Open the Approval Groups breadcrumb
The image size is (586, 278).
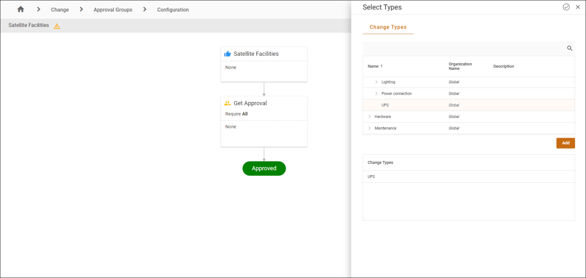tap(113, 10)
